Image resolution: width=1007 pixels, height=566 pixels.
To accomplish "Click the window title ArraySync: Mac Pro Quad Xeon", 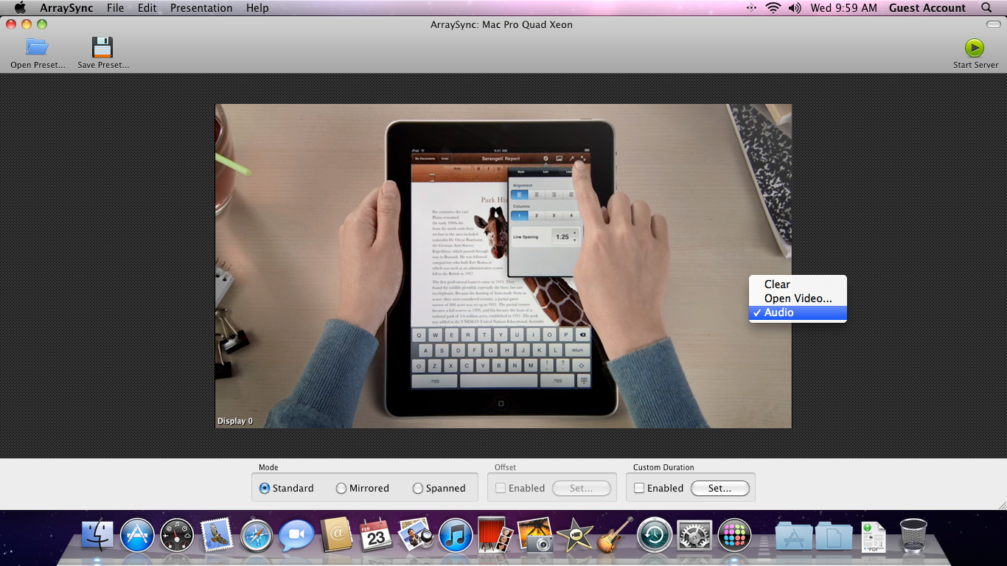I will (501, 24).
